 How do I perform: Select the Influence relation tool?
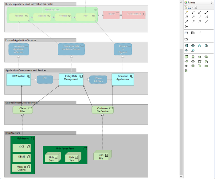206,17
